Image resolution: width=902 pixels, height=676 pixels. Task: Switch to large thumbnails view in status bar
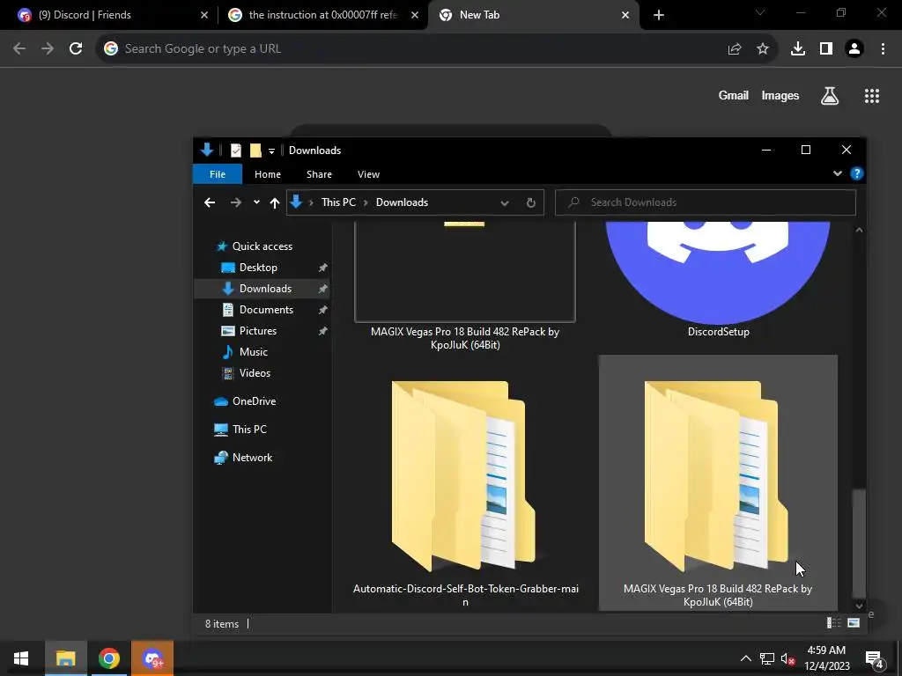click(854, 623)
